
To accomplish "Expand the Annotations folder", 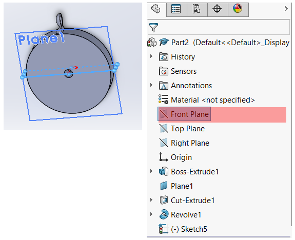I will point(151,85).
